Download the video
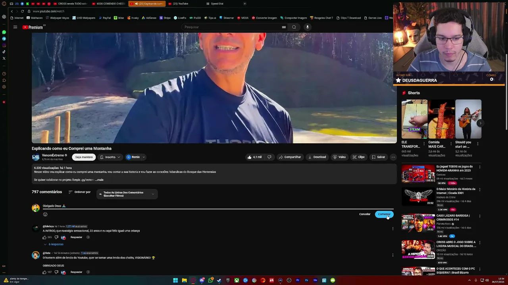The height and width of the screenshot is (285, 508). [x=317, y=157]
